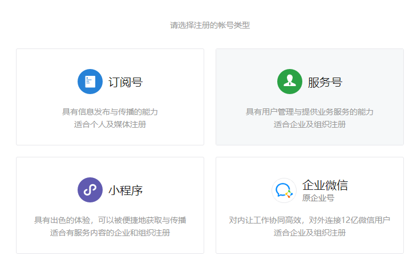Click the blue 订阅号 document icon
This screenshot has height=268, width=413.
click(x=90, y=82)
